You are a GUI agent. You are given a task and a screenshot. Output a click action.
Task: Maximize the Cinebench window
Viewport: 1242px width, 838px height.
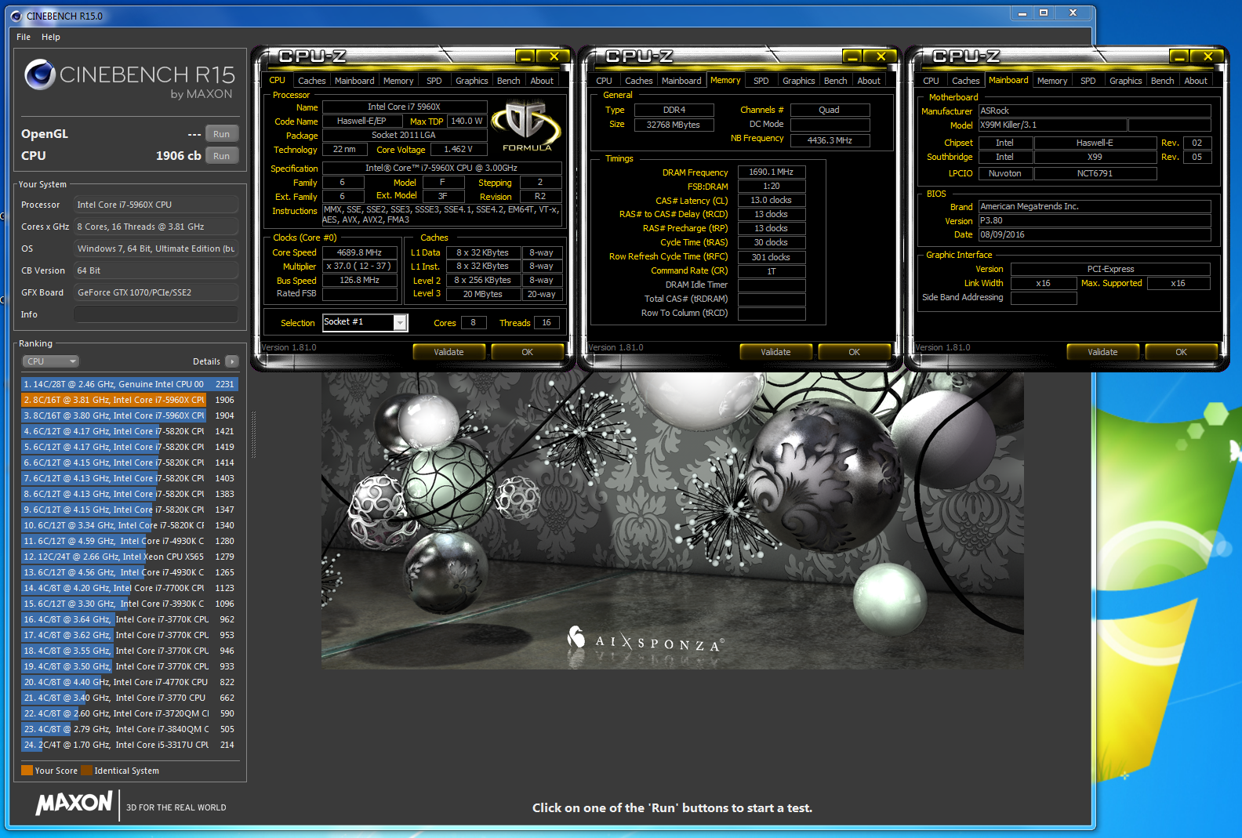point(1044,13)
